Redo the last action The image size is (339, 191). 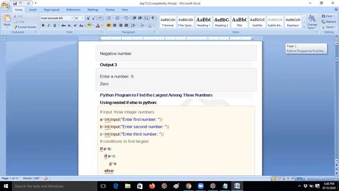pyautogui.click(x=28, y=3)
